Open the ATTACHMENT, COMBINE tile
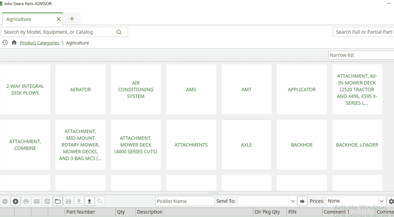The height and width of the screenshot is (217, 394). point(25,145)
